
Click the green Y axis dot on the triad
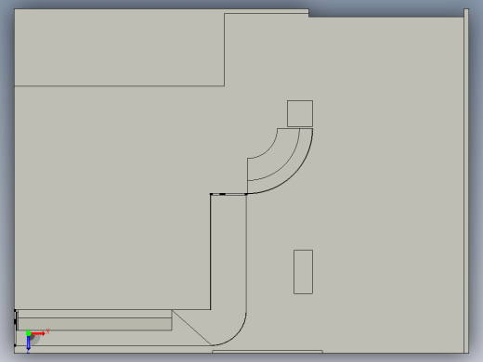click(29, 333)
